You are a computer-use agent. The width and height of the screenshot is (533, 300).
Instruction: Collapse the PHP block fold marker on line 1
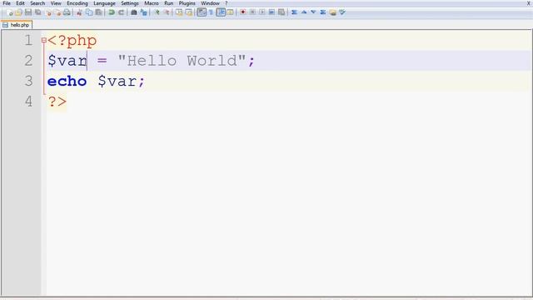click(43, 40)
